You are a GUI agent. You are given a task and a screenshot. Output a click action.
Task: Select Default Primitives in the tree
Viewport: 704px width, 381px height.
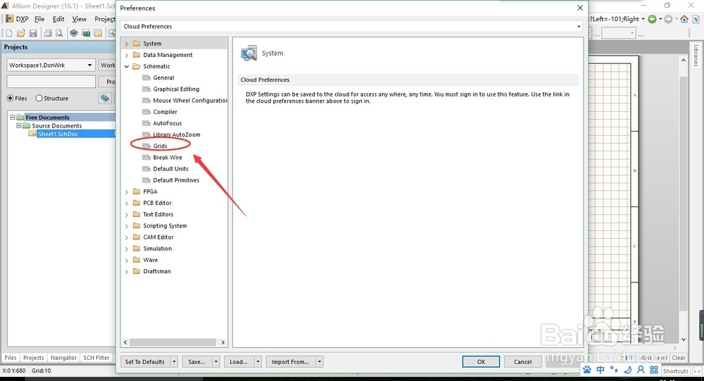(x=176, y=180)
